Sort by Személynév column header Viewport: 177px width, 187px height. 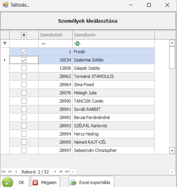coord(113,35)
